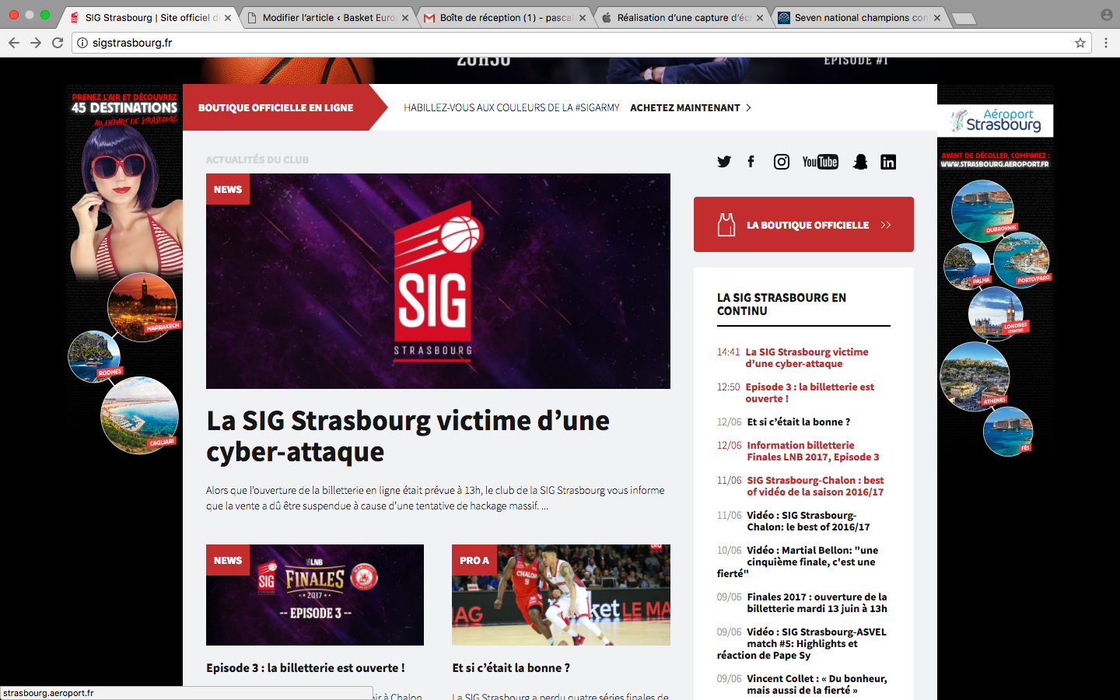Viewport: 1120px width, 700px height.
Task: Switch to Boîte de réception Gmail tab
Action: [506, 17]
